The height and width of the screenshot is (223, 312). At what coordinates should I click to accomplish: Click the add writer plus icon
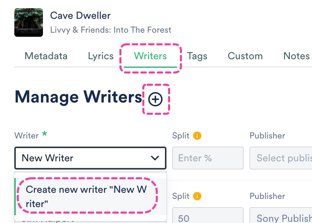coord(155,99)
